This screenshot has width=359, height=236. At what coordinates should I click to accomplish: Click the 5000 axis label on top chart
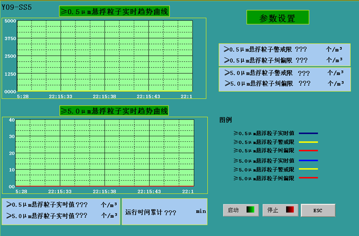point(10,21)
